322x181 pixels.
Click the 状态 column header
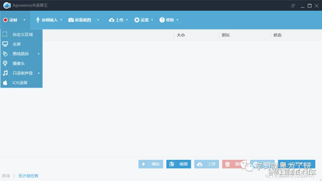pyautogui.click(x=277, y=35)
